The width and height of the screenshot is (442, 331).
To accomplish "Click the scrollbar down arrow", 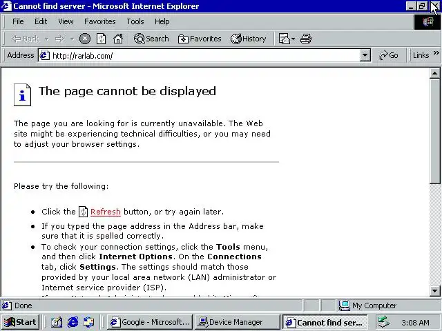I will [434, 291].
